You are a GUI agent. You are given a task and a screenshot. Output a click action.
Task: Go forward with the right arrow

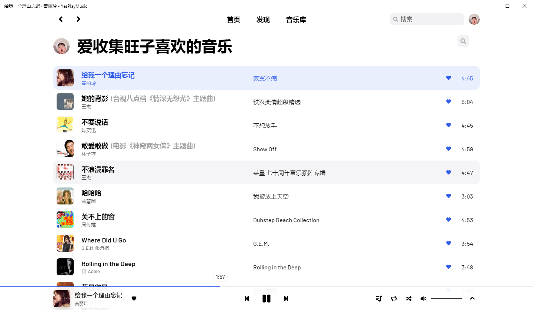coord(78,19)
